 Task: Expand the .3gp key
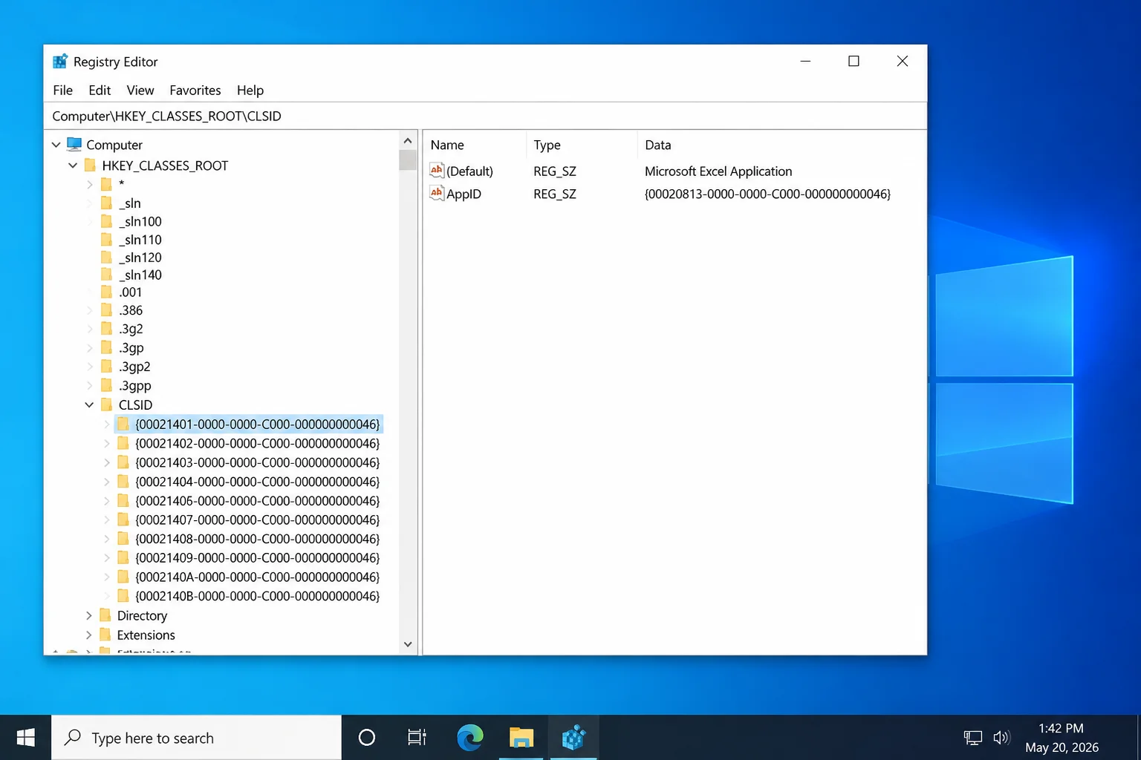point(90,347)
